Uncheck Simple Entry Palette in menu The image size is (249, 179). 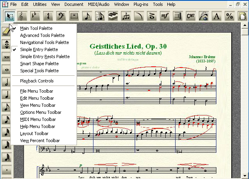39,49
